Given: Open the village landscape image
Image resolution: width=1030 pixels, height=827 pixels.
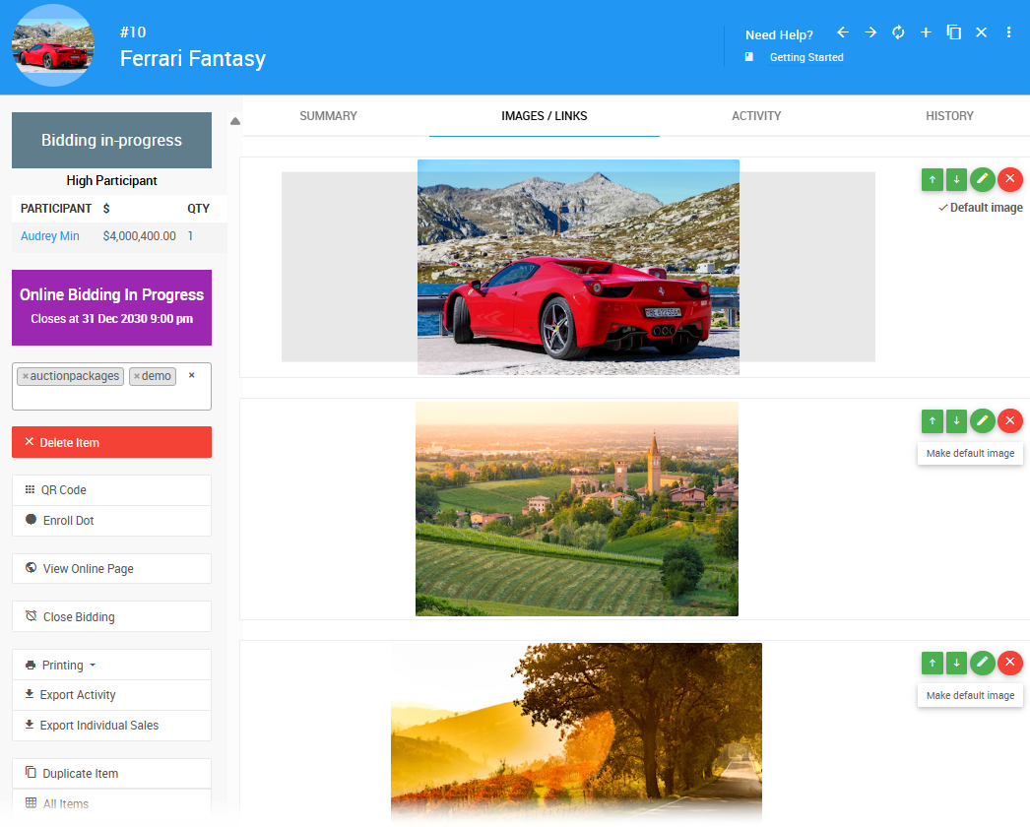Looking at the screenshot, I should tap(577, 509).
